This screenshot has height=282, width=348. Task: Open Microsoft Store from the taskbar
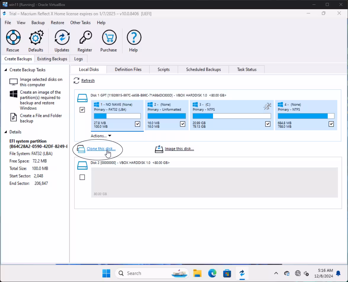227,273
